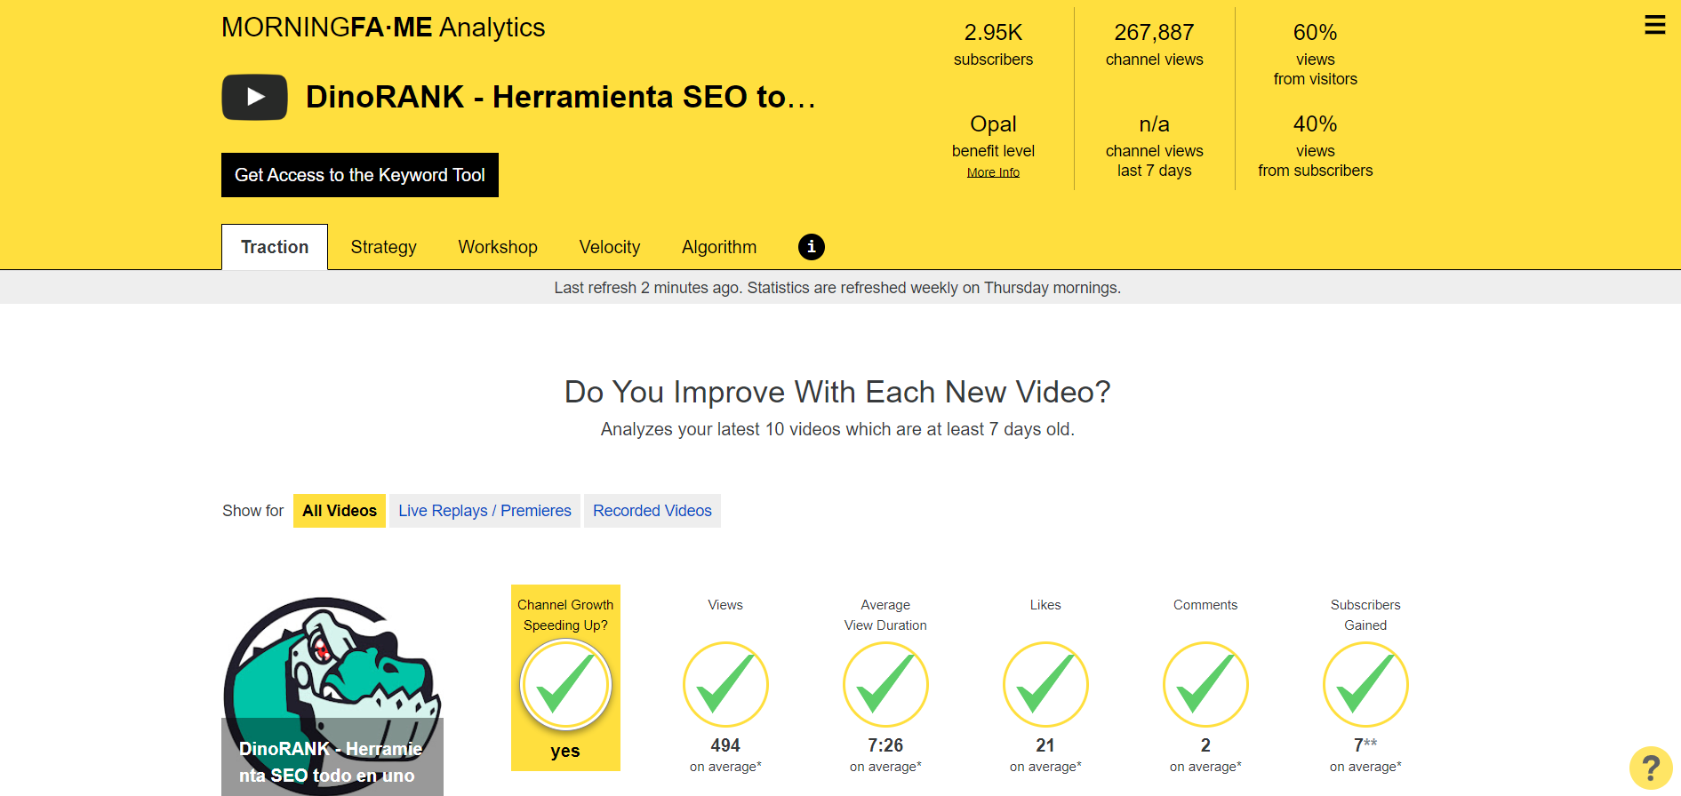Click the 'Show for' label

coord(252,511)
